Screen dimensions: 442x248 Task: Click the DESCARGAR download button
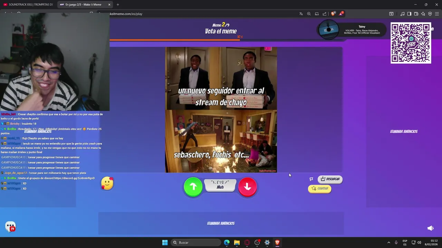click(x=330, y=179)
